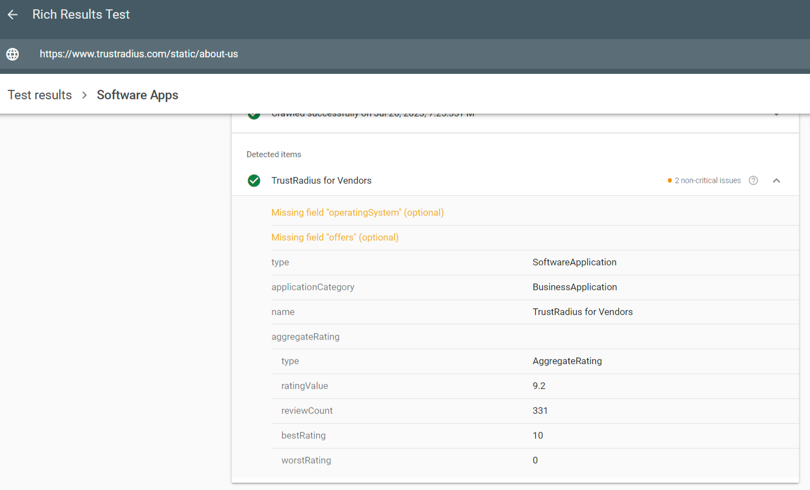Click the green checkmark beside TrustRadius for Vendors
Screen dimensions: 810x490
[254, 180]
